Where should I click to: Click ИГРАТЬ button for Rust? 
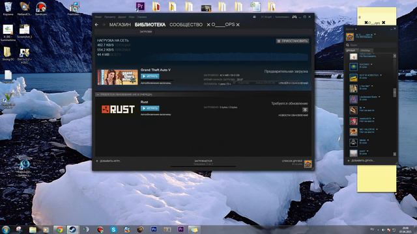tap(150, 109)
